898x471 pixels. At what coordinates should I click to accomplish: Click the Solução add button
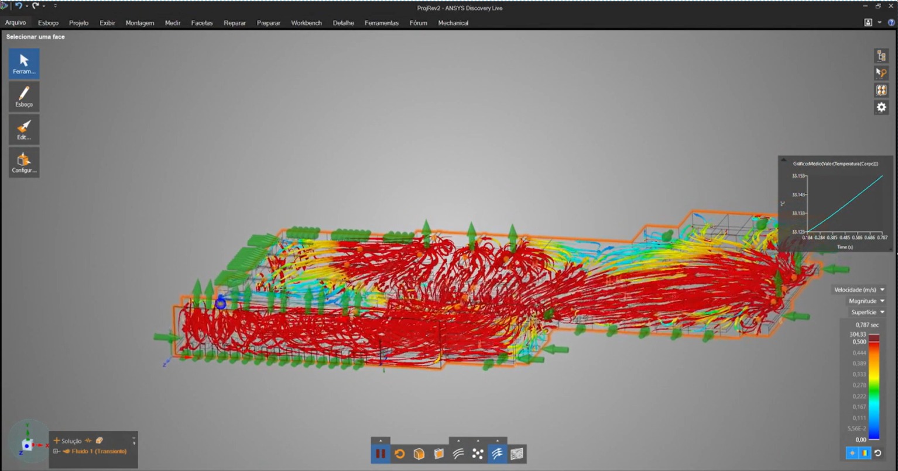pos(57,441)
